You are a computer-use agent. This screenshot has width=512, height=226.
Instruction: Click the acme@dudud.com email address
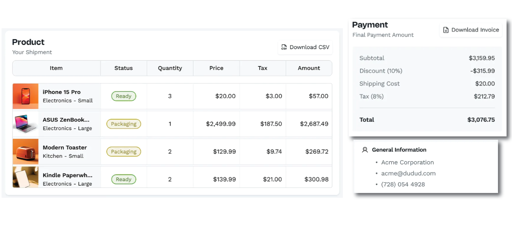[x=408, y=174]
